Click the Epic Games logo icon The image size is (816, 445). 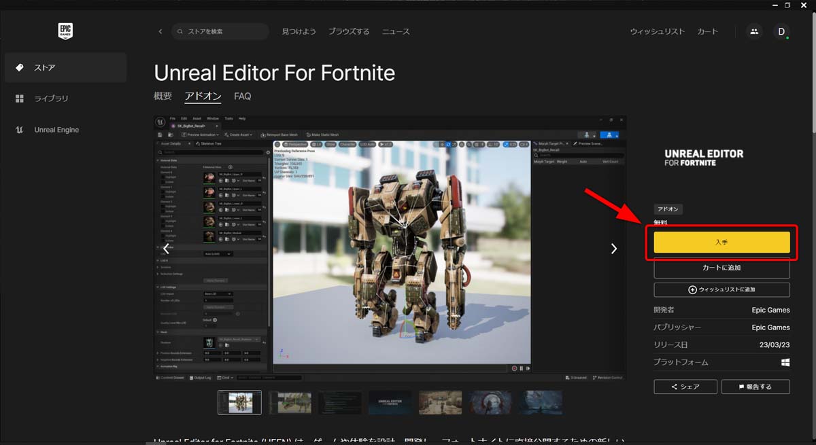[x=65, y=31]
